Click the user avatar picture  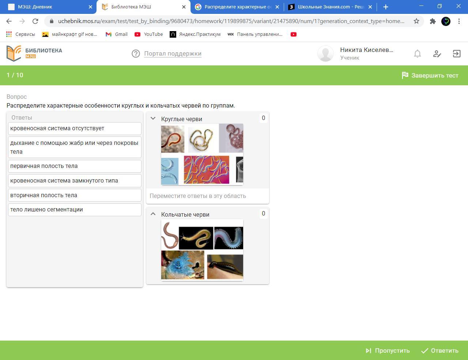(x=325, y=53)
